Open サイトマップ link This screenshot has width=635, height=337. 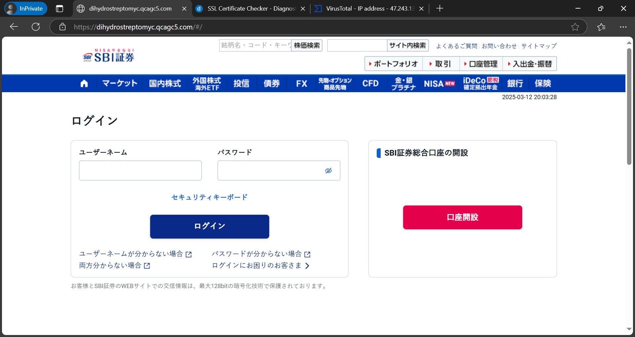pyautogui.click(x=539, y=46)
